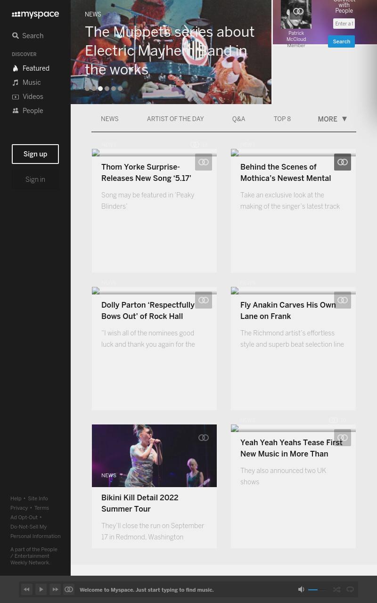Open the People section in sidebar
This screenshot has width=377, height=603.
(27, 111)
